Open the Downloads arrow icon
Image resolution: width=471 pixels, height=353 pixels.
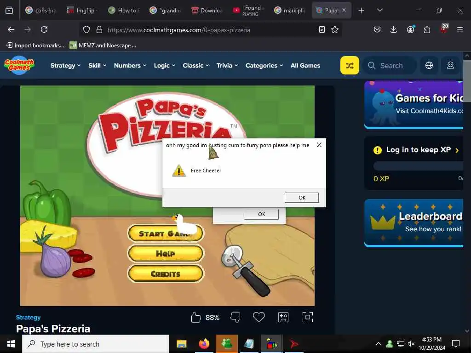(394, 29)
